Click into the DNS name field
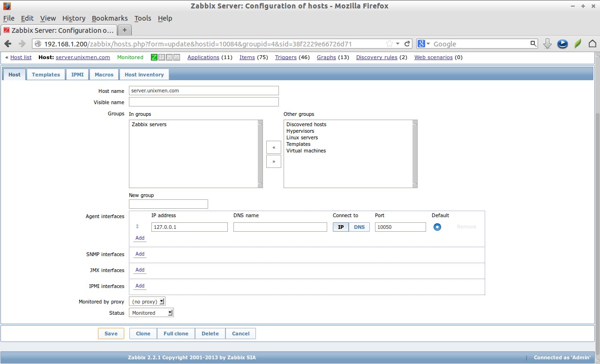 point(280,227)
